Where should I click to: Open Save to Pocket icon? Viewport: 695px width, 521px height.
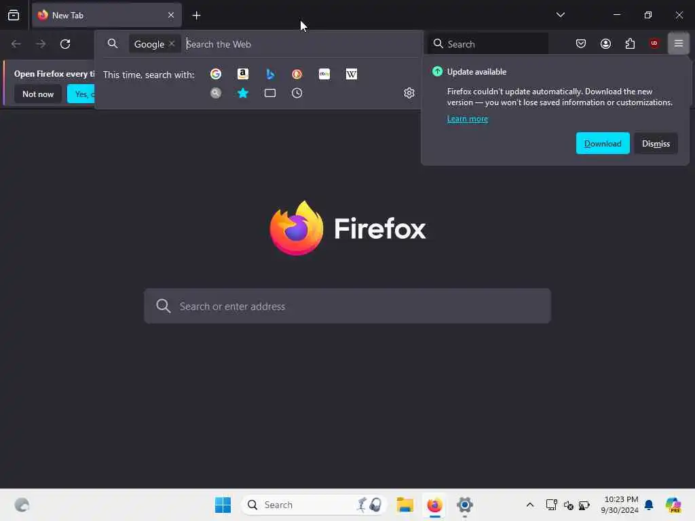coord(581,43)
